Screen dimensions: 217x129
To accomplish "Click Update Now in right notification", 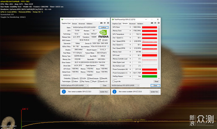I will point(154,92).
